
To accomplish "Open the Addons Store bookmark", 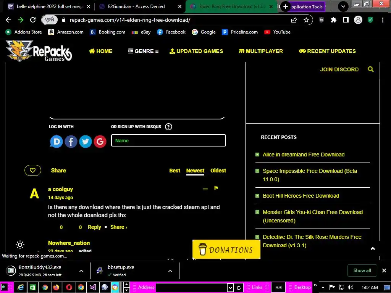I will tap(24, 32).
